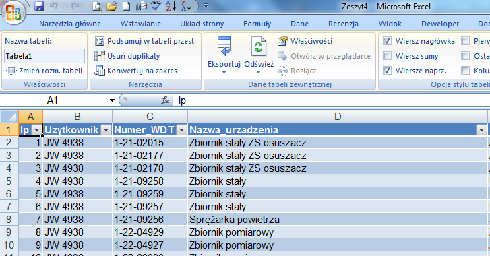Toggle the Kolu... banded columns checkbox
This screenshot has width=490, height=256.
466,71
